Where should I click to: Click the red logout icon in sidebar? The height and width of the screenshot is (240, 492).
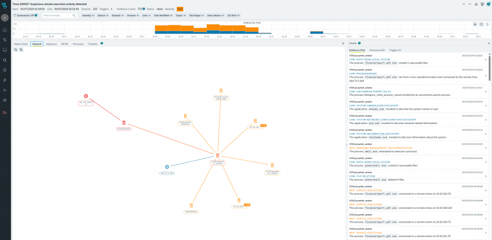5,113
